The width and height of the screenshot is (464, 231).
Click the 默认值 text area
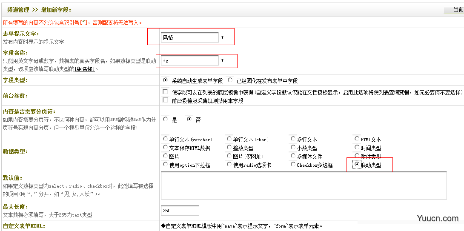304,185
